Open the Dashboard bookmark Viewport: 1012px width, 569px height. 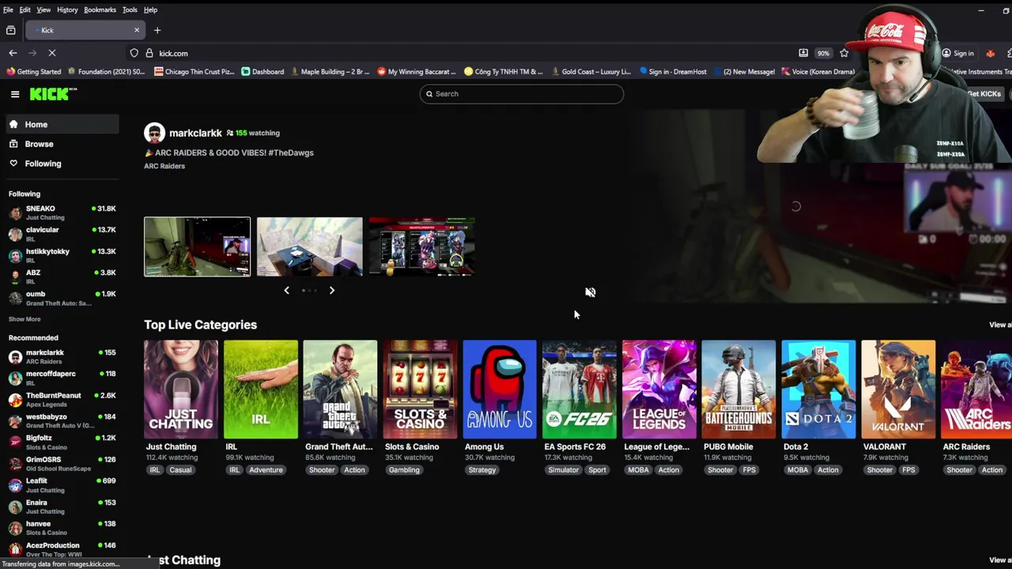[262, 72]
